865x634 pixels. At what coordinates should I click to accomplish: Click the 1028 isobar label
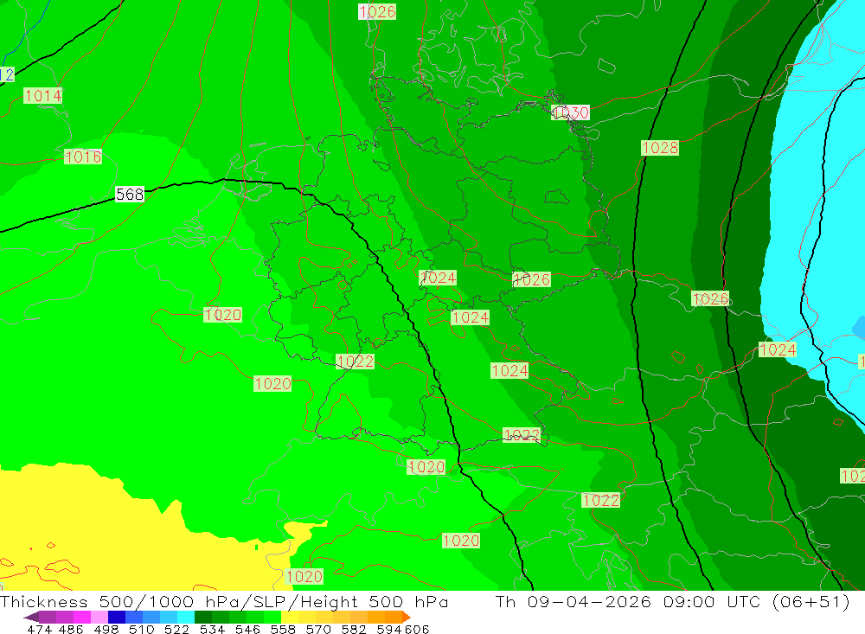(x=660, y=148)
